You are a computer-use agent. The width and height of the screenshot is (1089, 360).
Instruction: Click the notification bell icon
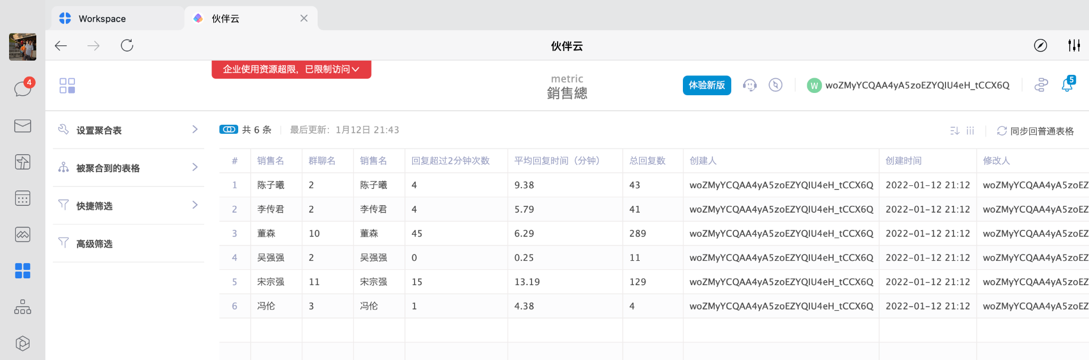click(1067, 85)
